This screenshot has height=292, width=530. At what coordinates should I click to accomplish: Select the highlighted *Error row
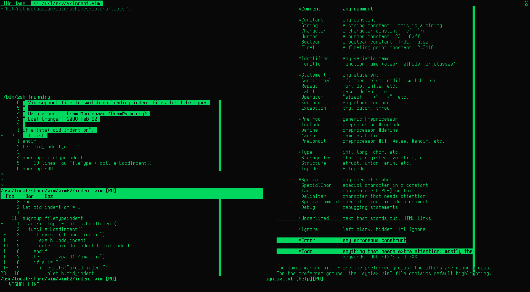(341, 240)
